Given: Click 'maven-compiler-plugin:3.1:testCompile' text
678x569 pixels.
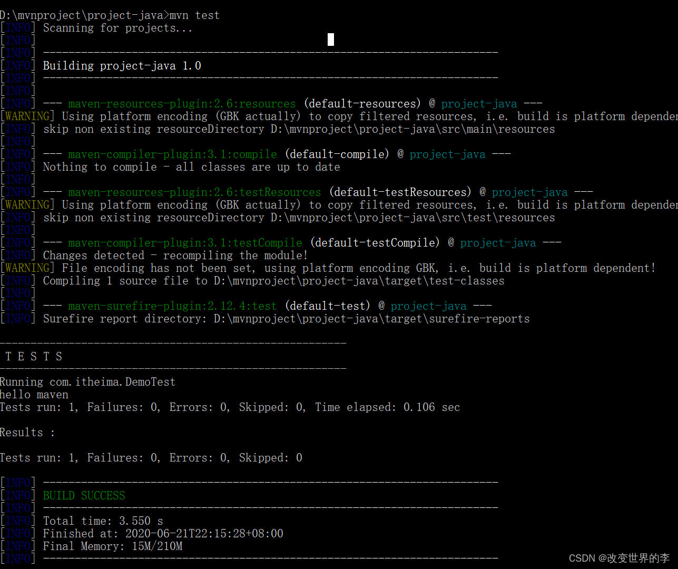Looking at the screenshot, I should point(185,243).
